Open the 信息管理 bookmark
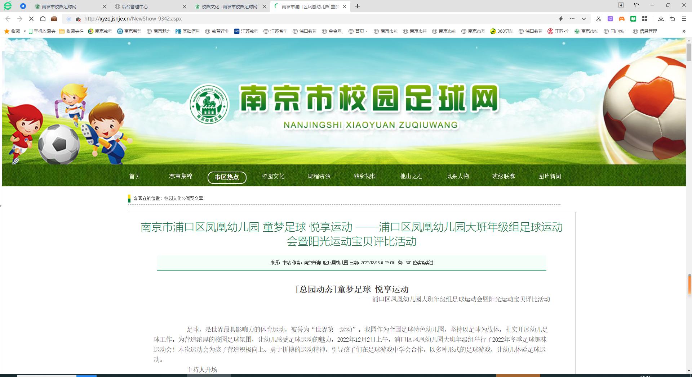The height and width of the screenshot is (377, 692). [645, 31]
